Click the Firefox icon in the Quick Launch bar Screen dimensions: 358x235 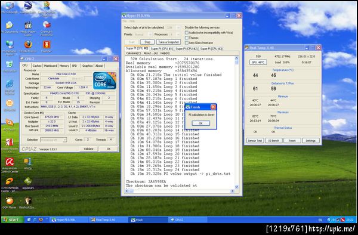point(41,219)
